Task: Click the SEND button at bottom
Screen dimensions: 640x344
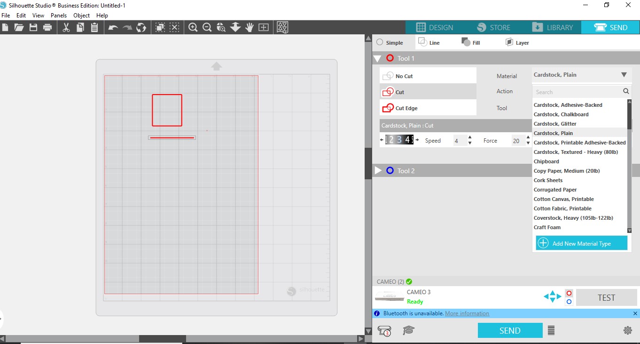Action: pos(510,330)
